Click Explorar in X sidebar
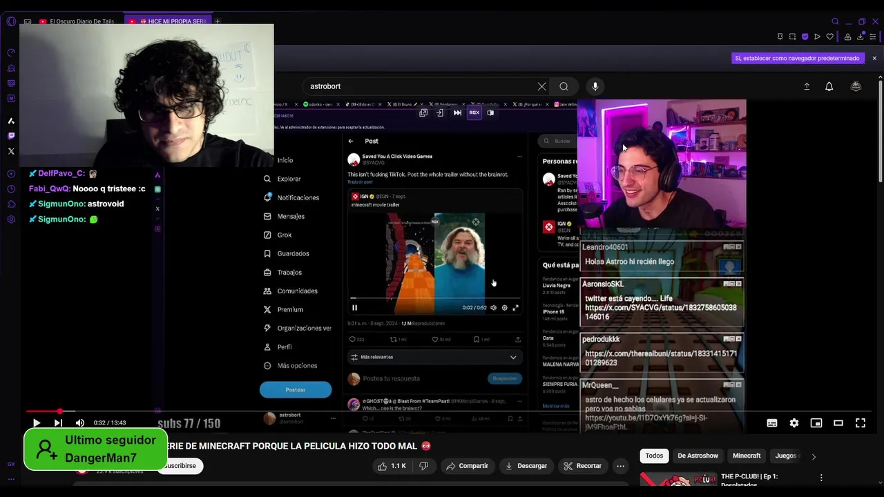This screenshot has width=884, height=497. [x=282, y=179]
